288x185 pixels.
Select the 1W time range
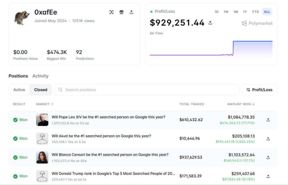[x=226, y=12]
